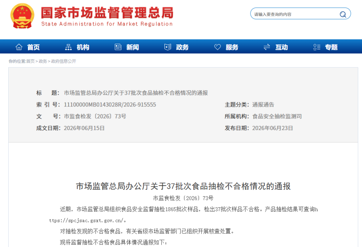Go to 政府信息公开 in the breadcrumb
Image resolution: width=362 pixels, height=247 pixels.
click(63, 61)
